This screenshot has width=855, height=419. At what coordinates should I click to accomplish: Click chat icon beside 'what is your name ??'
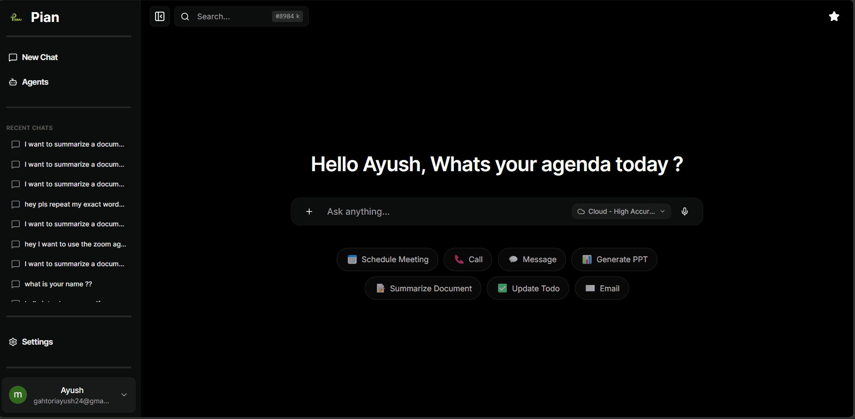pos(16,284)
